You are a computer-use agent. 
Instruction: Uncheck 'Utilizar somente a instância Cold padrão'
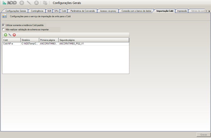coord(3,25)
